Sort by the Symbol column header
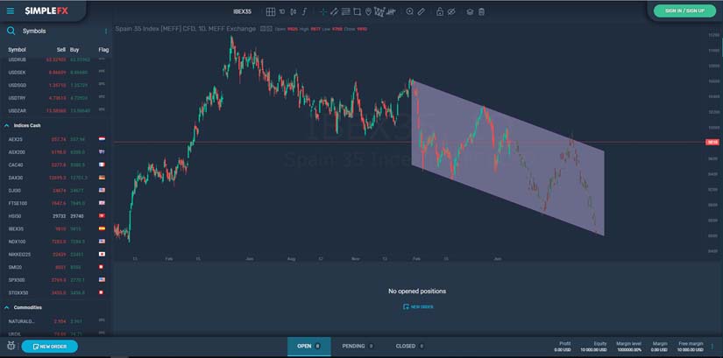The width and height of the screenshot is (723, 358). click(x=17, y=49)
